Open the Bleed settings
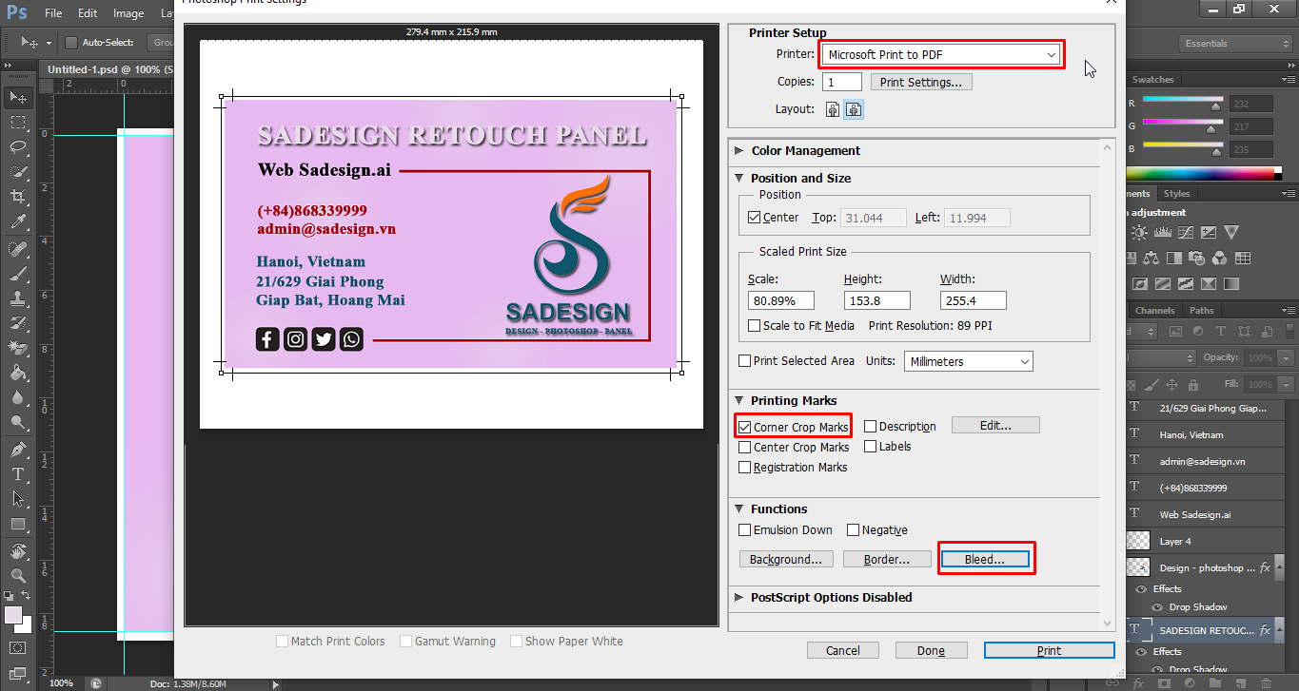This screenshot has width=1299, height=691. coord(985,560)
